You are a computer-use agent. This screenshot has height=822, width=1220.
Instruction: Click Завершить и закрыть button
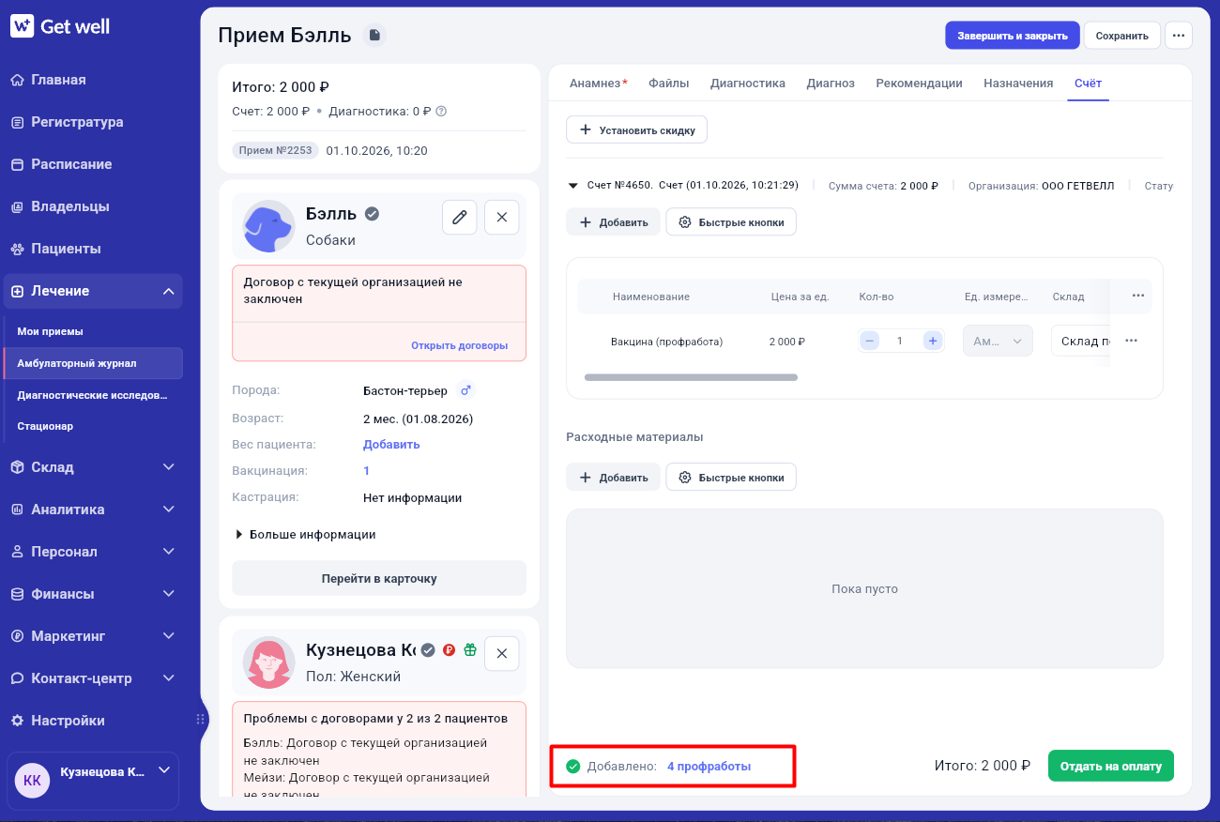tap(1013, 36)
